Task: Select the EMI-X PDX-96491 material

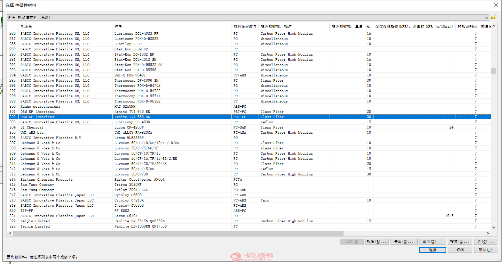Action: [x=130, y=75]
